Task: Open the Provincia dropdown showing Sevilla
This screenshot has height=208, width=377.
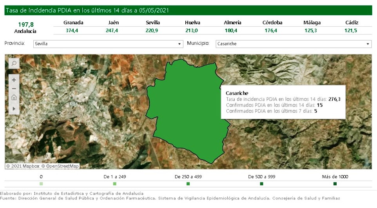Action: (108, 44)
